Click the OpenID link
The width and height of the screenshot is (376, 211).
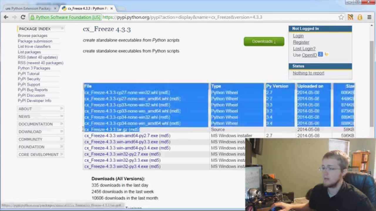(309, 55)
